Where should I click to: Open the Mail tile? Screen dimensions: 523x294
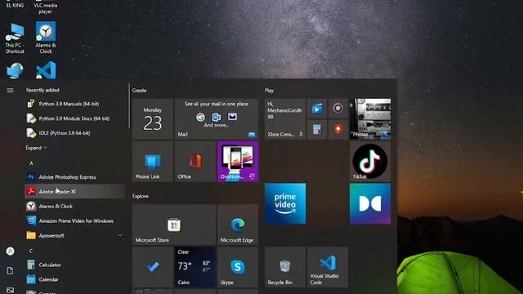coord(217,119)
